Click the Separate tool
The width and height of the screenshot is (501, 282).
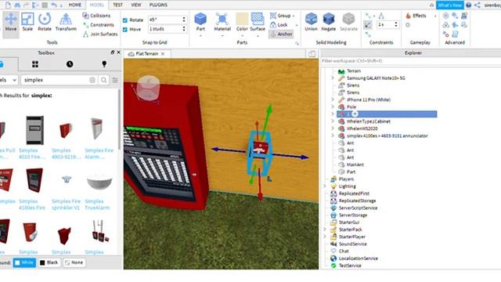pos(348,22)
